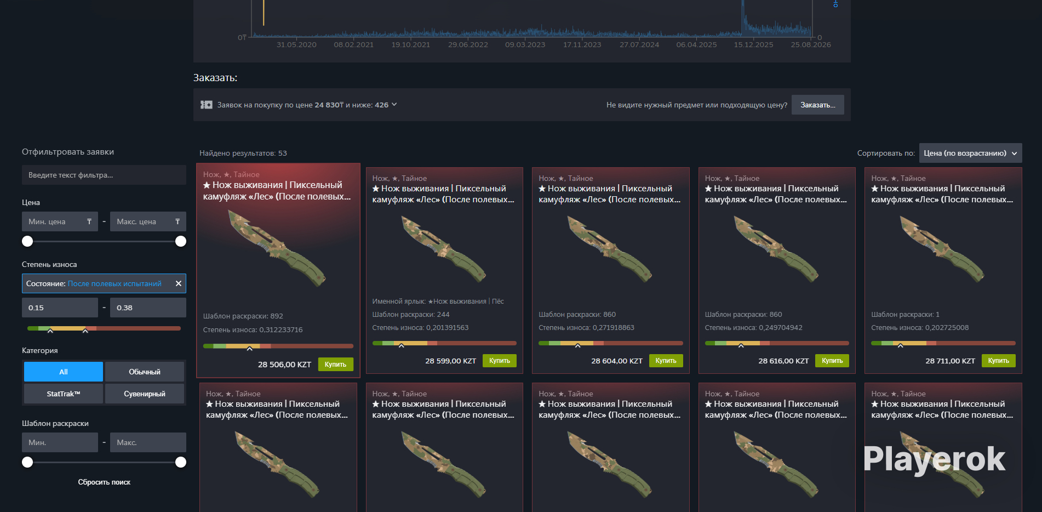Open knife image of the 28 616,00 KZT listing

pos(777,248)
